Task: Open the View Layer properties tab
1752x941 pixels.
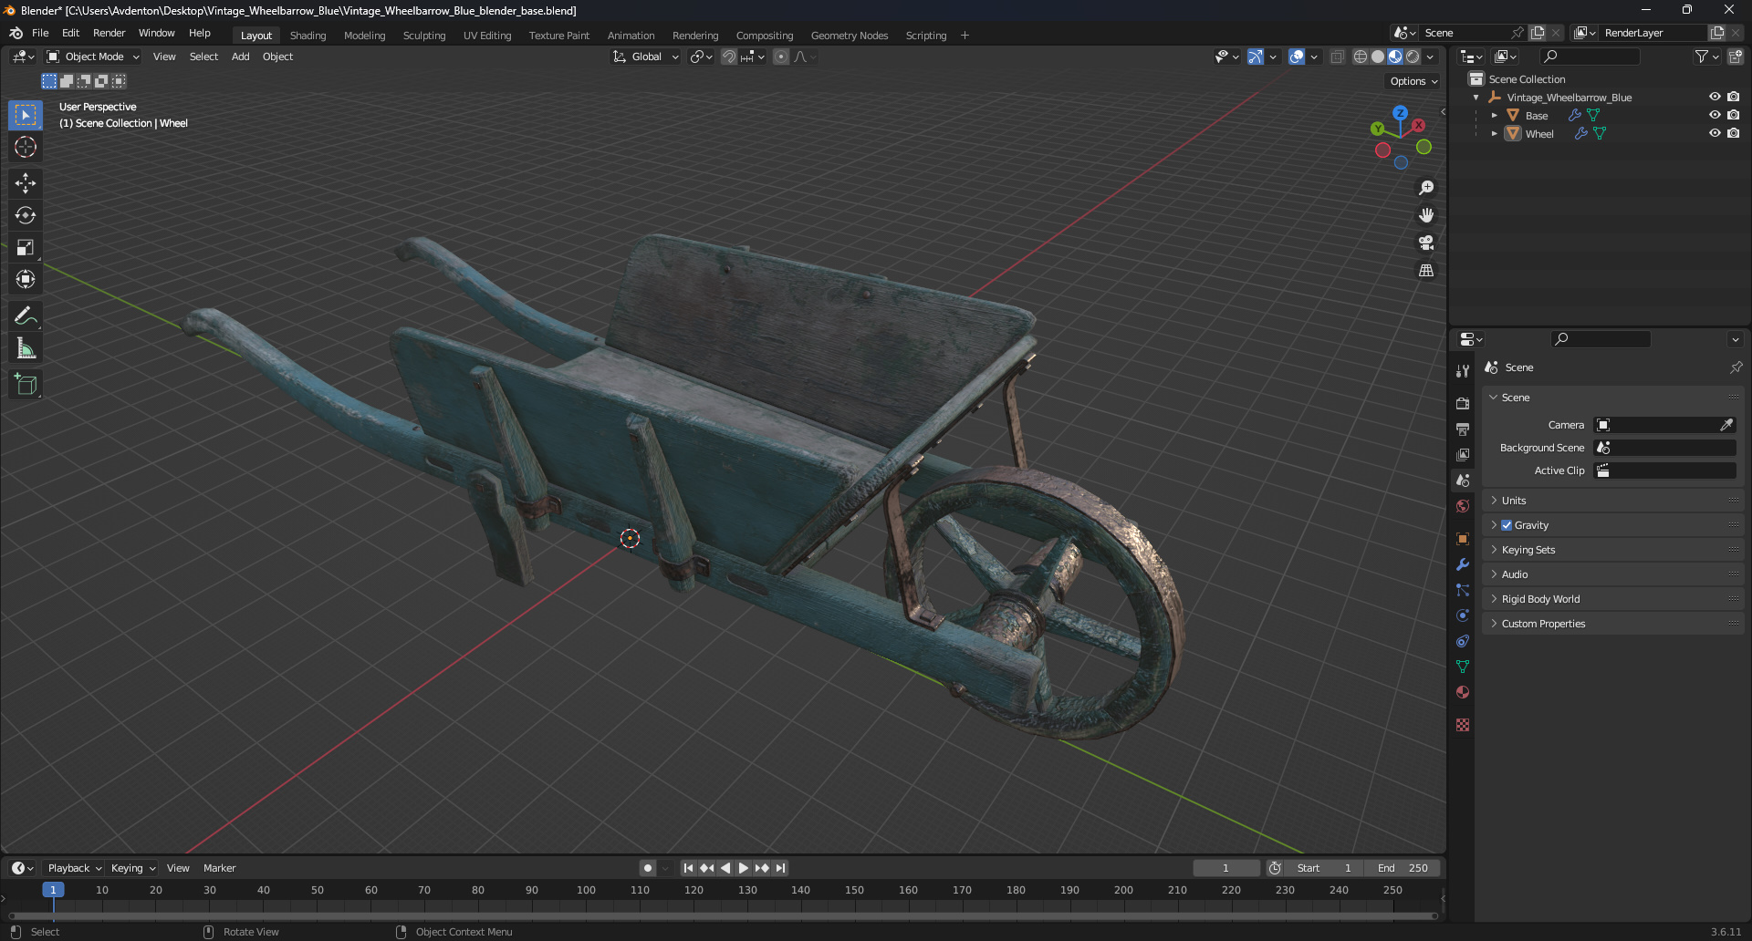Action: point(1463,454)
